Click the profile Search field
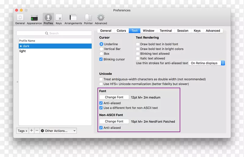Viewport: 244px width, 157px height. (x=54, y=33)
